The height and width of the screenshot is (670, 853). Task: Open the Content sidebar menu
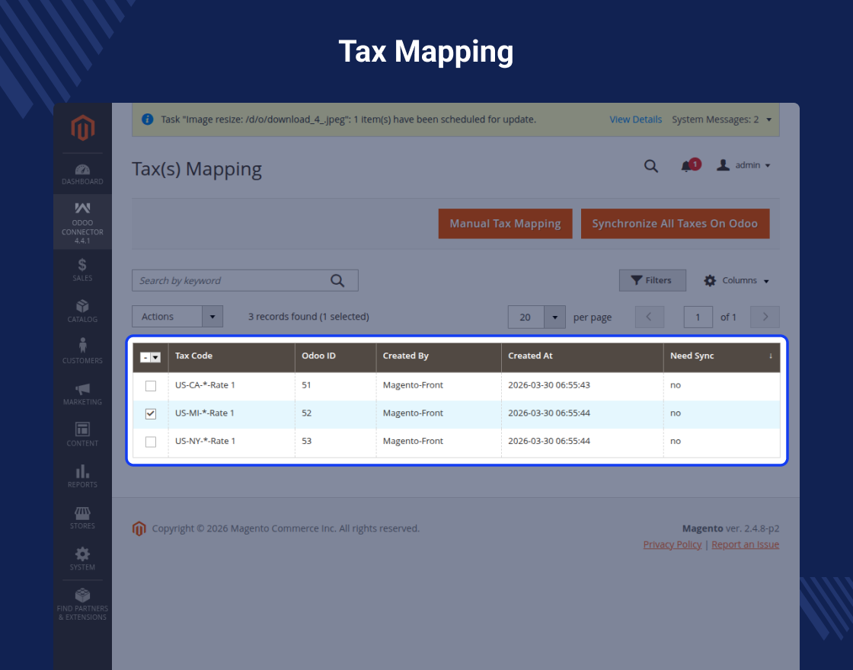click(x=83, y=435)
